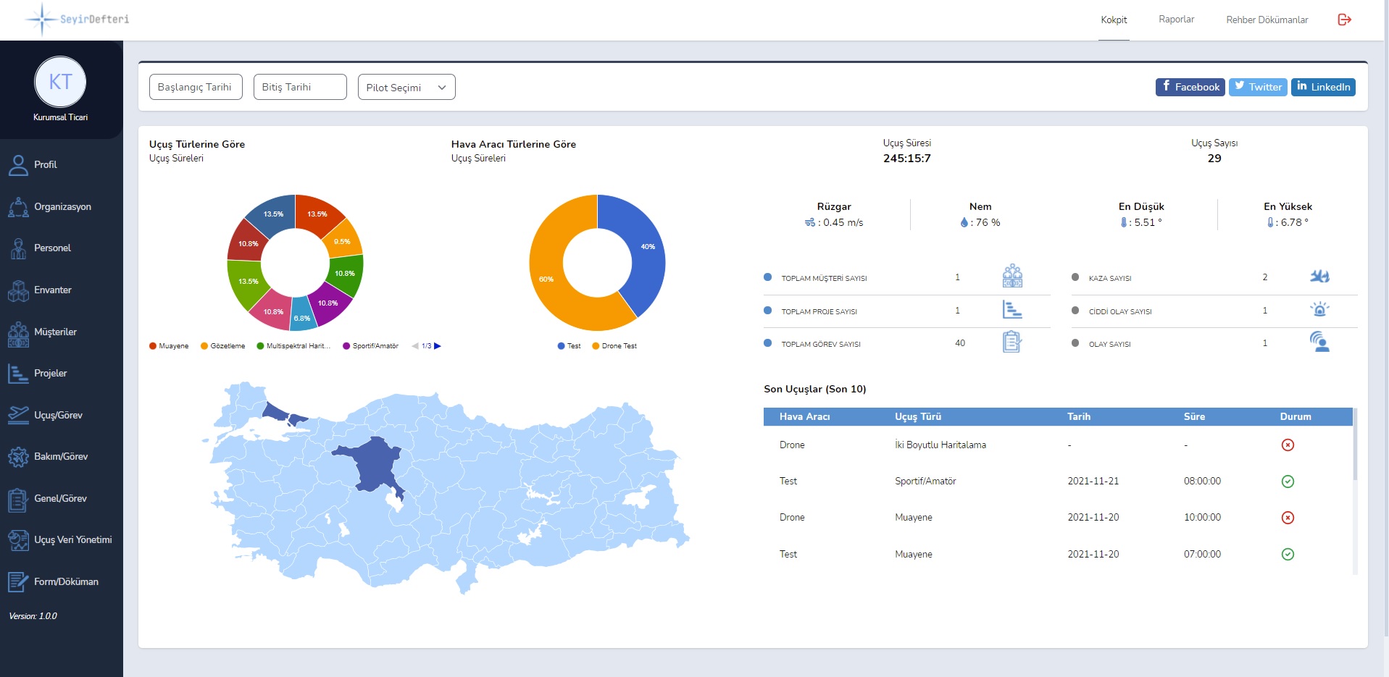Click the Başlangıç Tarihi date field

pyautogui.click(x=195, y=86)
